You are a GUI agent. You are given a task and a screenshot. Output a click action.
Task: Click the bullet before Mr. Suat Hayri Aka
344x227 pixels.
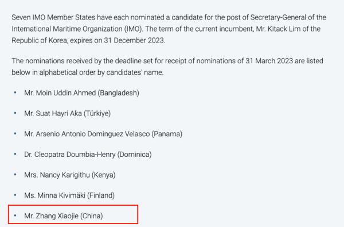coord(15,113)
